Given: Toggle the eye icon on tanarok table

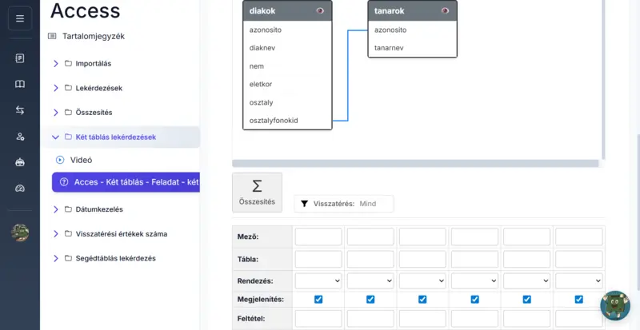Looking at the screenshot, I should pos(445,10).
